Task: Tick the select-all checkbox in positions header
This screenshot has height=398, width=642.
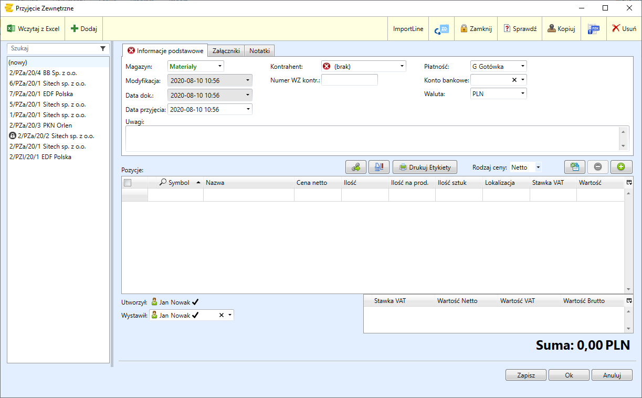Action: coord(128,183)
